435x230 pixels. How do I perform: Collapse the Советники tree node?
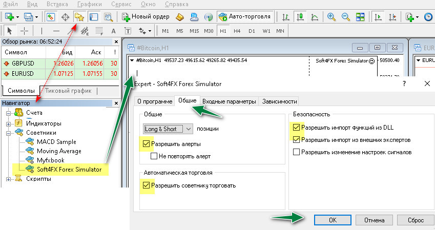(x=8, y=133)
